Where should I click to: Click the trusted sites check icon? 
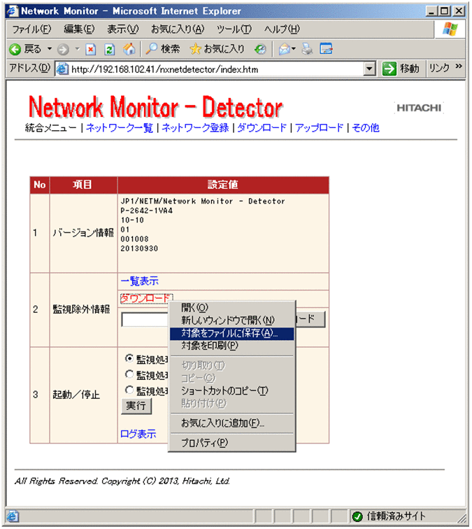click(357, 516)
